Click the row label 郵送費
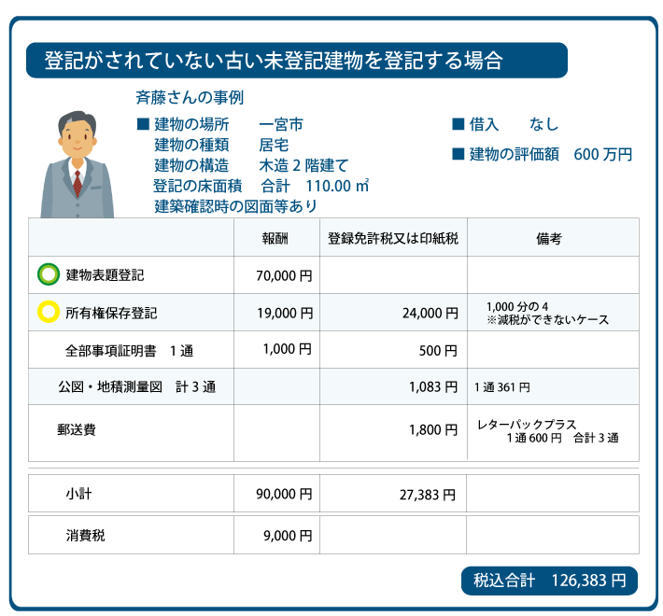Viewport: 663px width, 616px height. pos(77,429)
